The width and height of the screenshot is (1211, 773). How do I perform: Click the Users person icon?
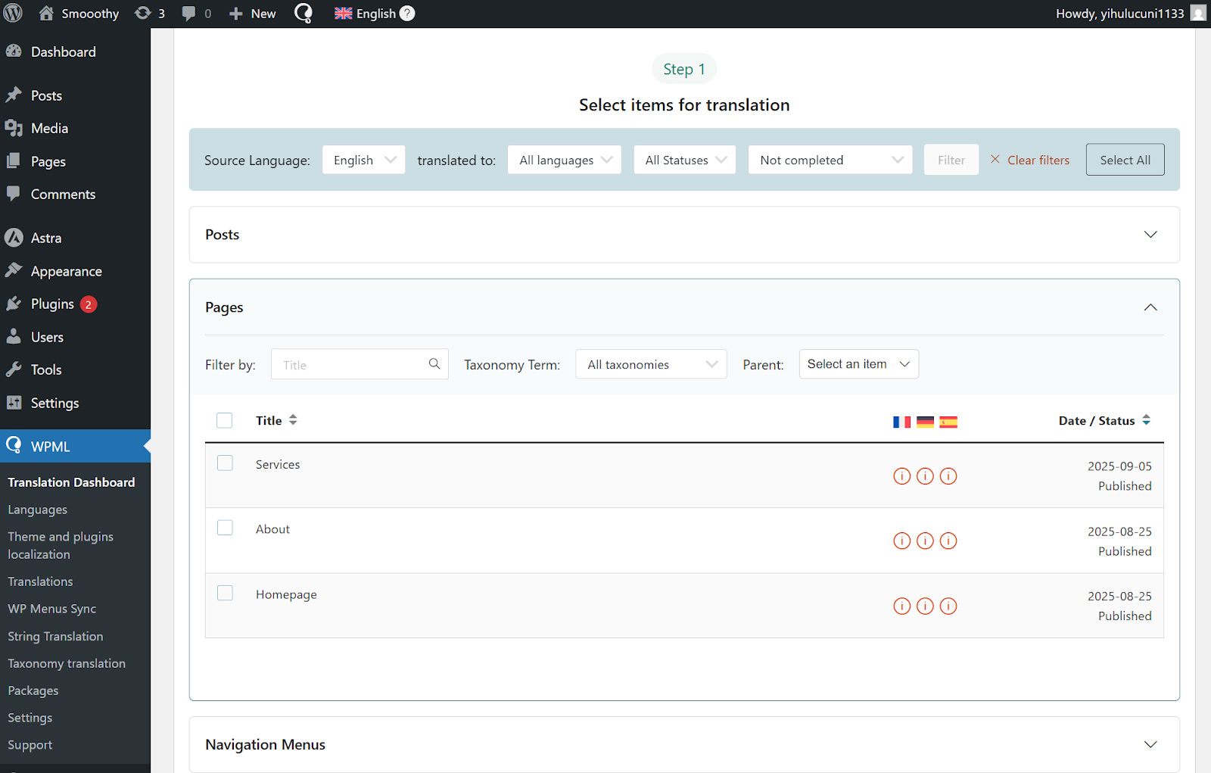point(14,337)
